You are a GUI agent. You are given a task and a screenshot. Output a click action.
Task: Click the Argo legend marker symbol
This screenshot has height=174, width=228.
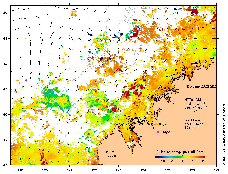tap(158, 132)
